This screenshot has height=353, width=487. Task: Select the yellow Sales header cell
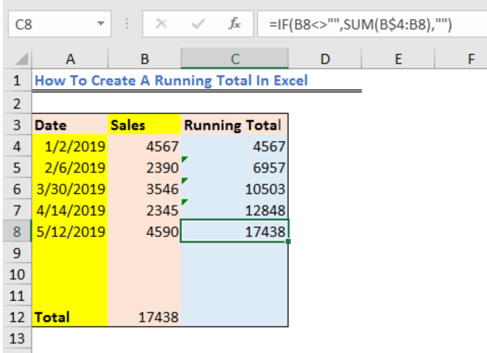[144, 125]
